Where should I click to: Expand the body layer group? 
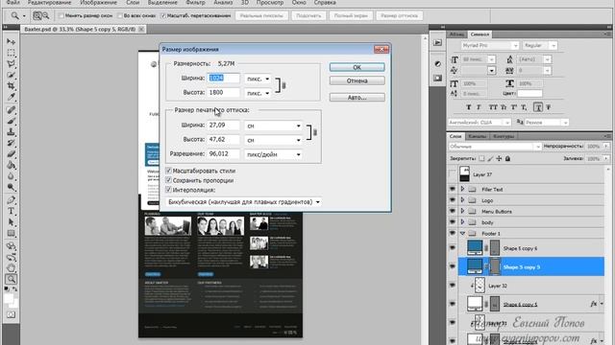coord(462,222)
